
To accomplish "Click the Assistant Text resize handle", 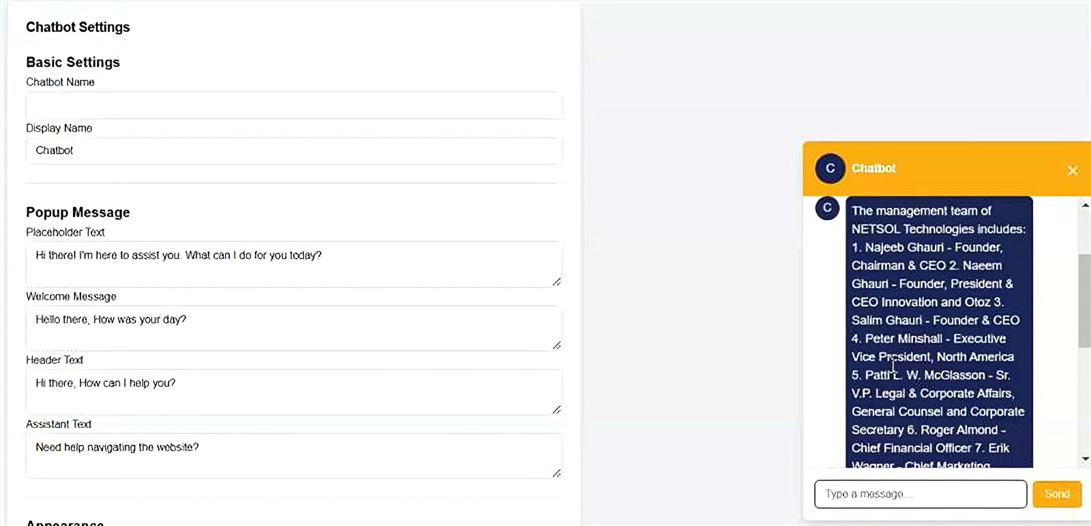I will click(x=556, y=473).
